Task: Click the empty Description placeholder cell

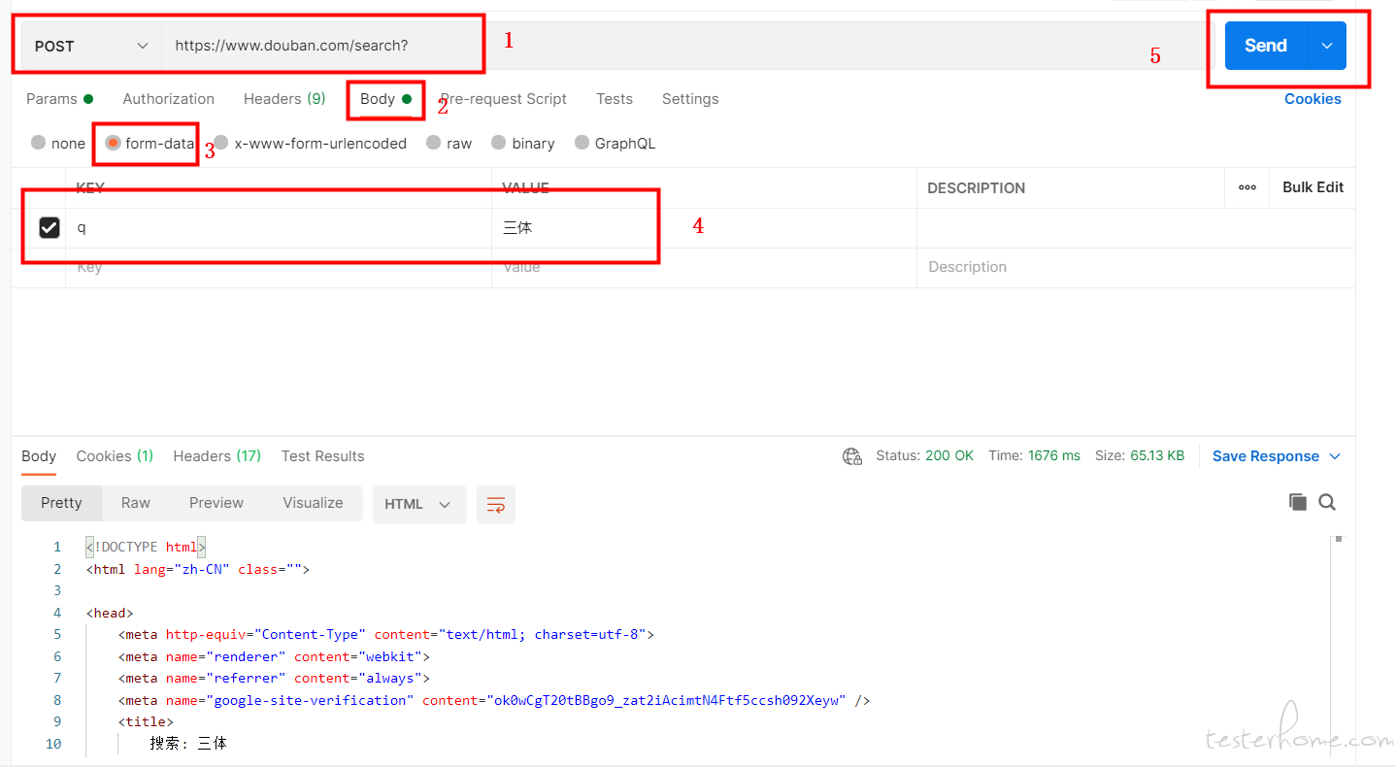Action: 1136,267
